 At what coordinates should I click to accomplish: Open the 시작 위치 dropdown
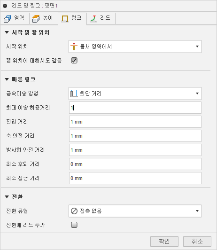pos(135,47)
